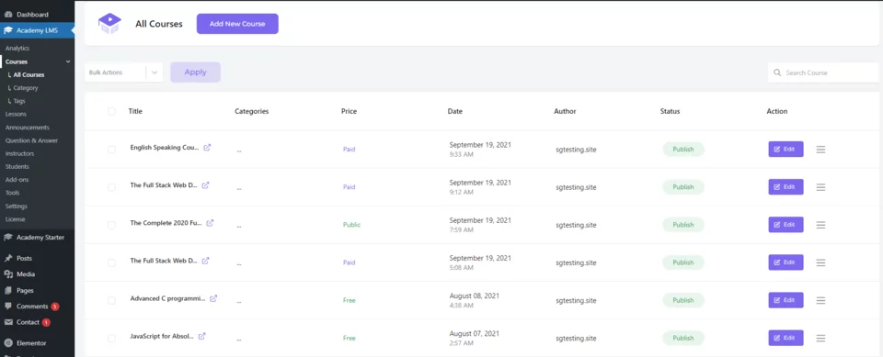This screenshot has width=883, height=357.
Task: Open external link icon for Advanced C programming
Action: 213,298
